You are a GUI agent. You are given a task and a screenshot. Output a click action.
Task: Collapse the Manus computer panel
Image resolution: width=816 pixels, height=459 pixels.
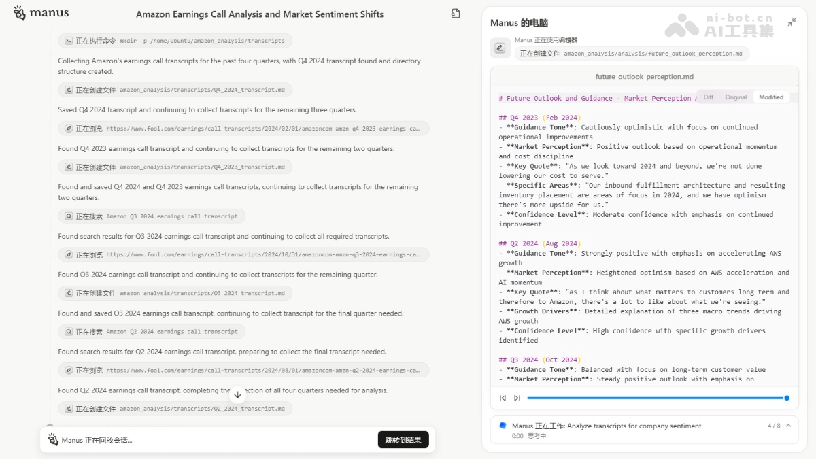pos(792,22)
